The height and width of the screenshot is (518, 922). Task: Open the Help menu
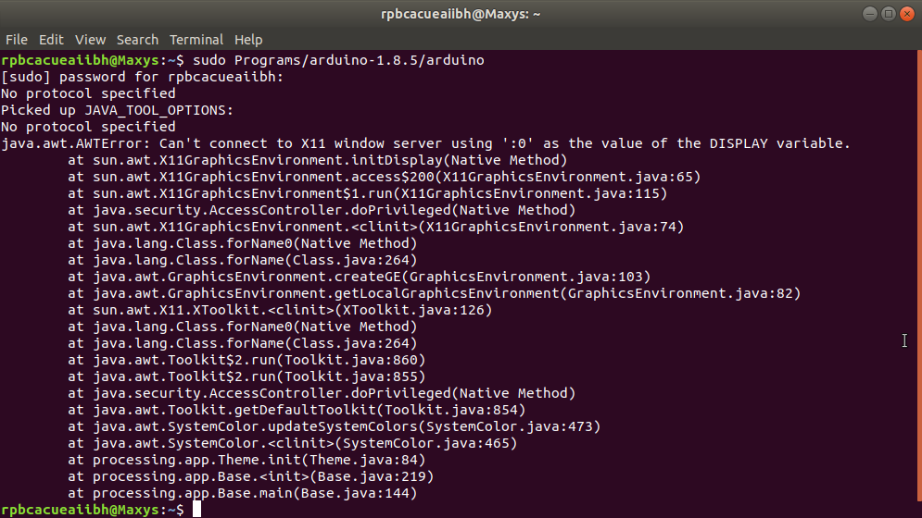coord(248,40)
